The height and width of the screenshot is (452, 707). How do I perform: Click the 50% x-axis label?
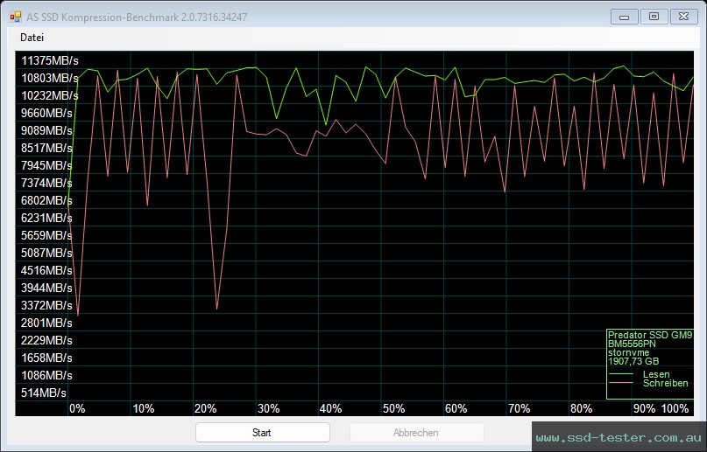(x=393, y=409)
